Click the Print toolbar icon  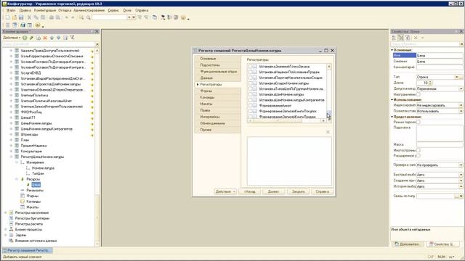(52, 17)
